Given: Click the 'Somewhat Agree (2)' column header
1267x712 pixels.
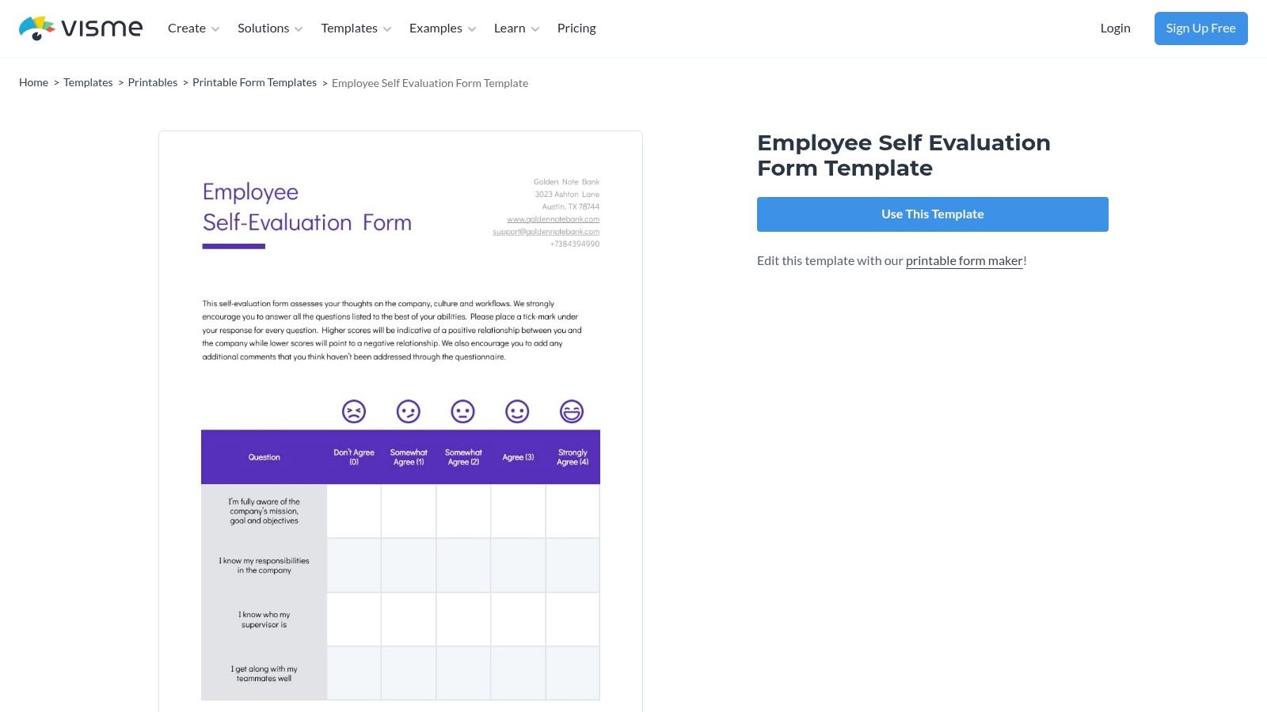Looking at the screenshot, I should coord(463,457).
